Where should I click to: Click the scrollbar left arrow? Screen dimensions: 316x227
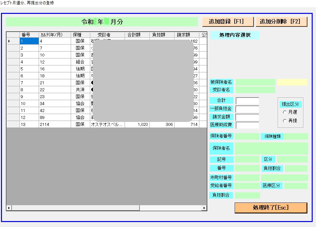tap(9, 208)
